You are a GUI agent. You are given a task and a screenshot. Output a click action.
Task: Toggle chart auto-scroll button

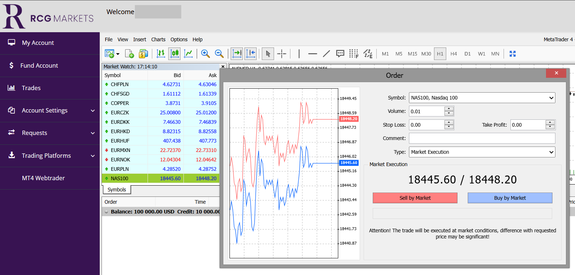click(237, 54)
